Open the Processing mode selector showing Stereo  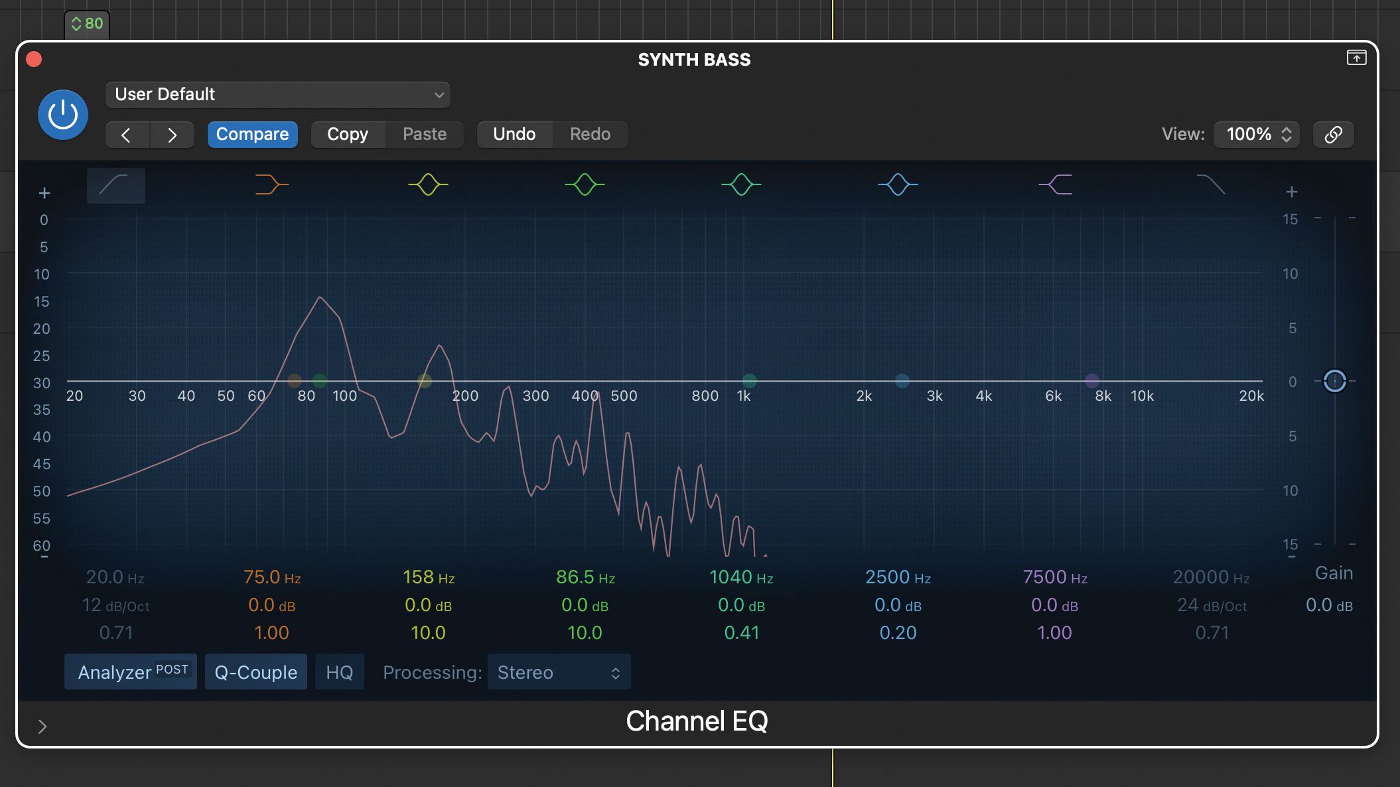point(558,672)
